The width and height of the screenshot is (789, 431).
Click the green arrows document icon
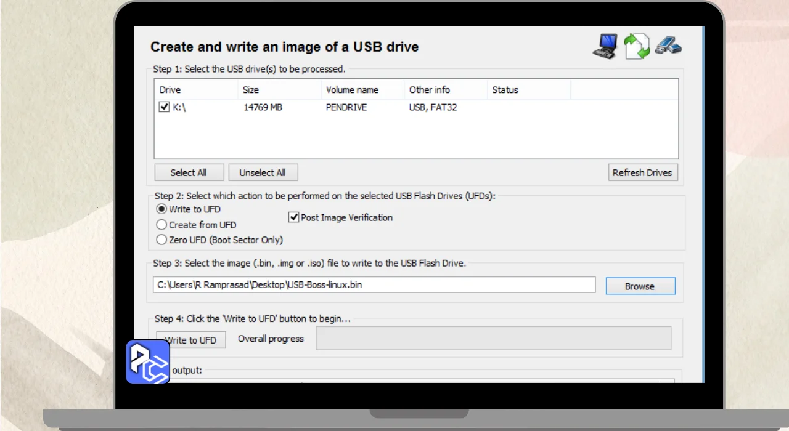tap(637, 46)
